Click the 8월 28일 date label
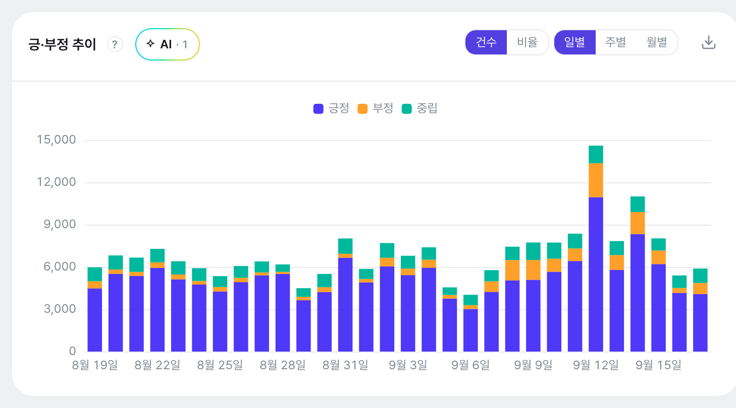The height and width of the screenshot is (408, 736). point(283,365)
